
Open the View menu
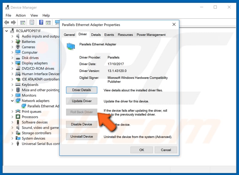pyautogui.click(x=34, y=15)
